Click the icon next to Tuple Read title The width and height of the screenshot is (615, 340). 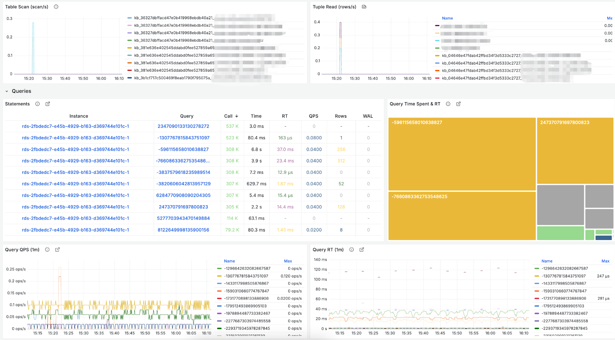point(364,7)
